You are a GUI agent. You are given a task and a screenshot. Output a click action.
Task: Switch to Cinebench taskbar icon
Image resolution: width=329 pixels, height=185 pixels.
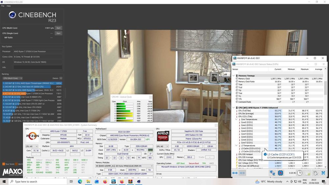[139, 181]
